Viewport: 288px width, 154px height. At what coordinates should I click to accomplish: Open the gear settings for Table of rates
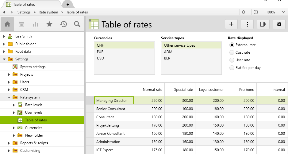click(279, 24)
